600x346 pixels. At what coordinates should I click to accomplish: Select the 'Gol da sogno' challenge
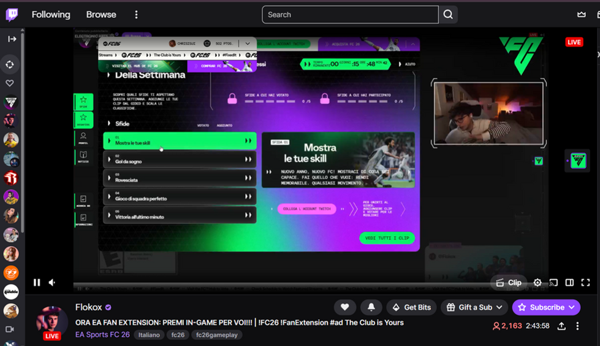[x=180, y=160]
